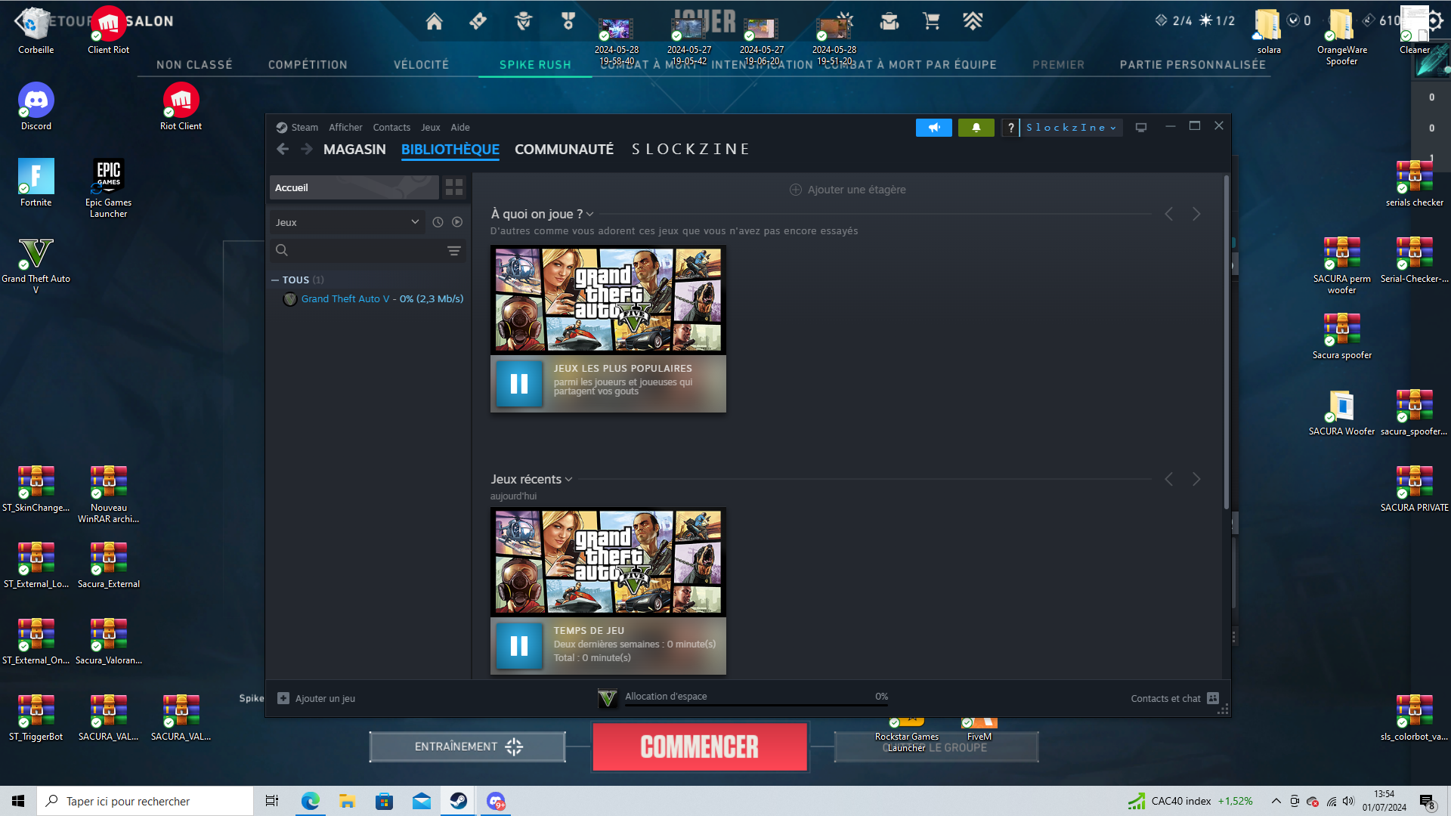Select the VÉLOCITÉ game mode tab

point(421,65)
